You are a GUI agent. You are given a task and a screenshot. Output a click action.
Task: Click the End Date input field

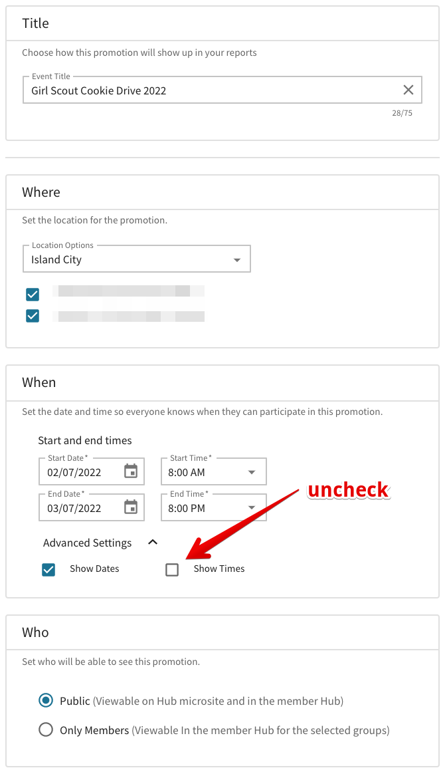[x=80, y=508]
